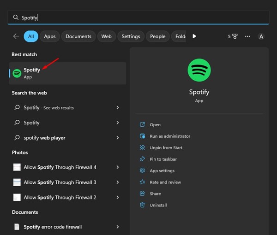Open the Spotify App best match result
The image size is (277, 235).
point(68,73)
